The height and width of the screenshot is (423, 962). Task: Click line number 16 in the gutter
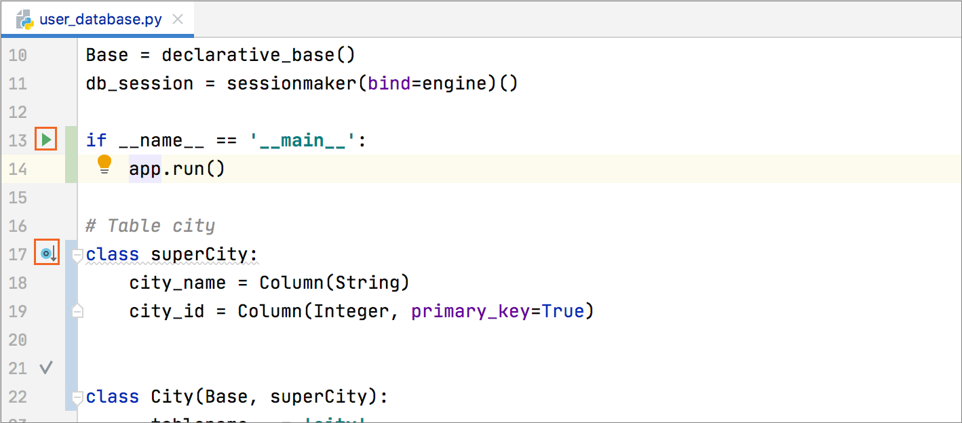18,226
